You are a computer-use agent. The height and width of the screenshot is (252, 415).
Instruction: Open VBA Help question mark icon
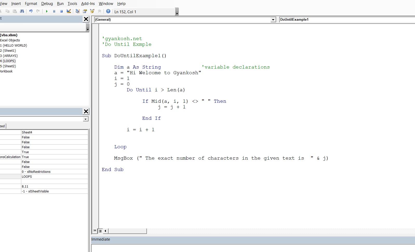tap(108, 11)
